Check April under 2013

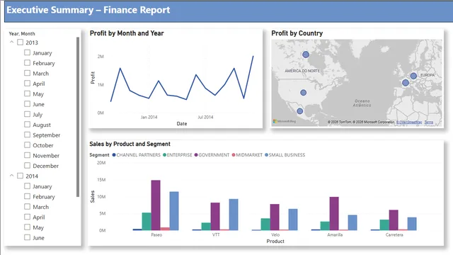[x=27, y=84]
